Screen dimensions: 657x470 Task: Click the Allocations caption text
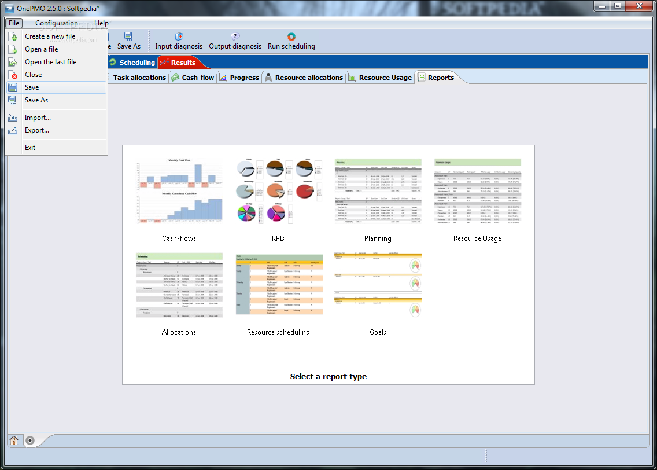(x=179, y=332)
